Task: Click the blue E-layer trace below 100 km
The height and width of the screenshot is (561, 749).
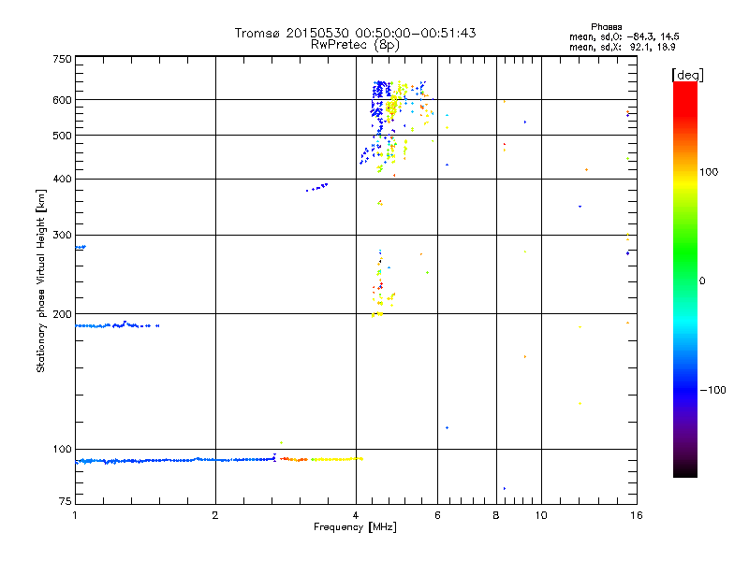Action: coord(175,460)
